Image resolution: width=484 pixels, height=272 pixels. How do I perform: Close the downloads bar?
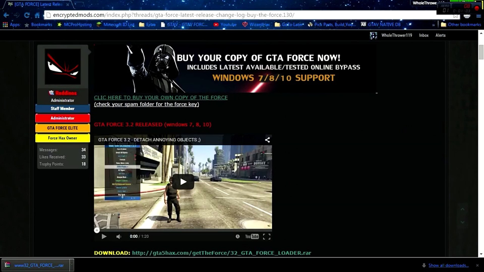click(477, 265)
